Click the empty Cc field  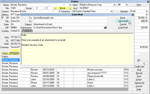point(70,21)
